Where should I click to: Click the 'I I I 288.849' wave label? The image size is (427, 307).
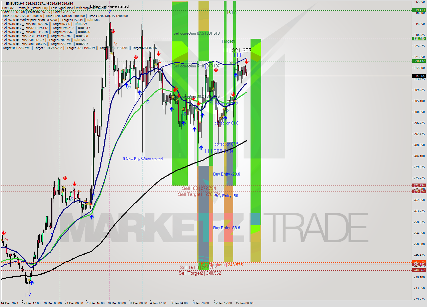point(219,151)
